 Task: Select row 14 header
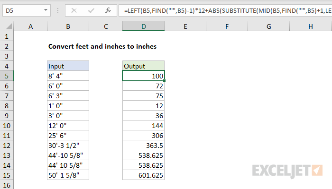pos(7,165)
